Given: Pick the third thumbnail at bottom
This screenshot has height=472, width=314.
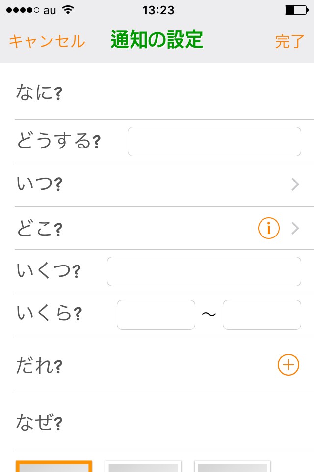Looking at the screenshot, I should click(233, 466).
